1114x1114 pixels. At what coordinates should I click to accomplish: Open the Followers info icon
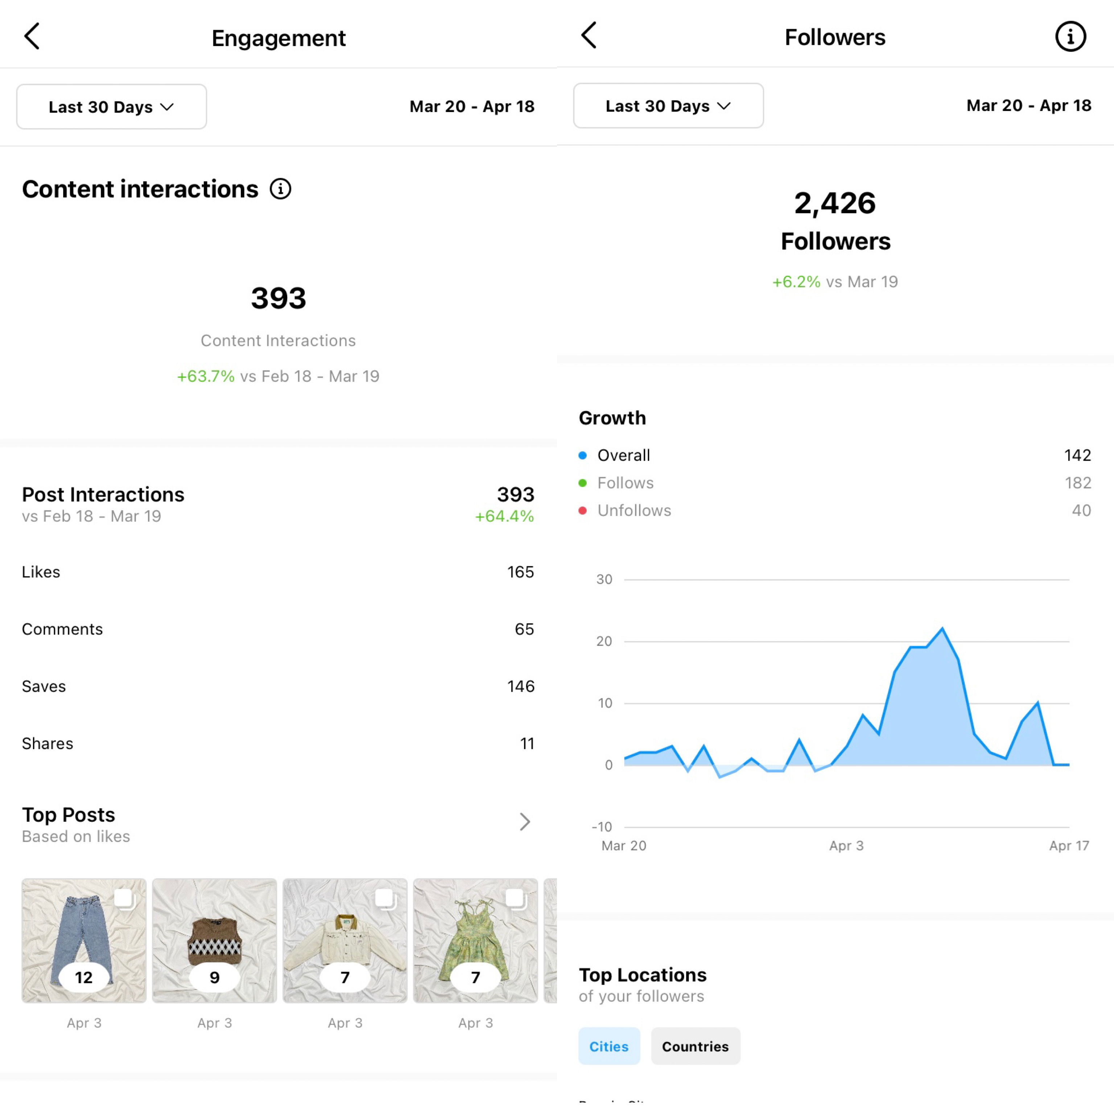1070,37
